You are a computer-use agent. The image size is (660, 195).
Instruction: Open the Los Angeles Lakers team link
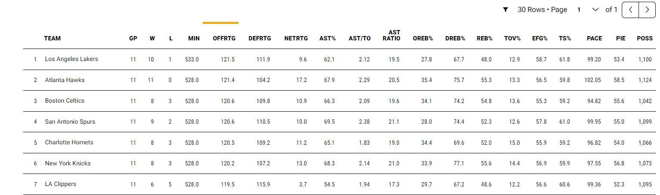point(71,59)
